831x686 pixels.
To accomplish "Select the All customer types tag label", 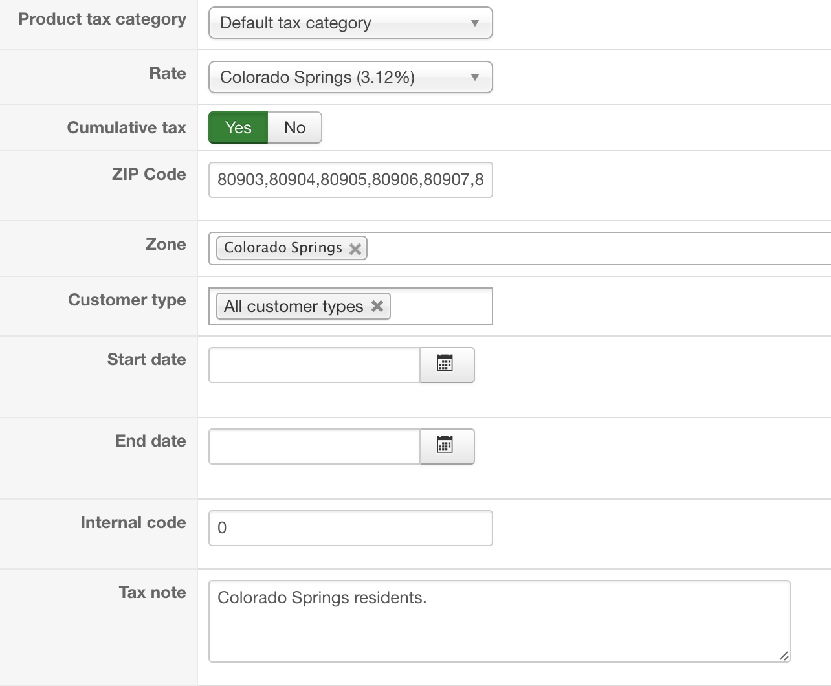I will click(293, 306).
